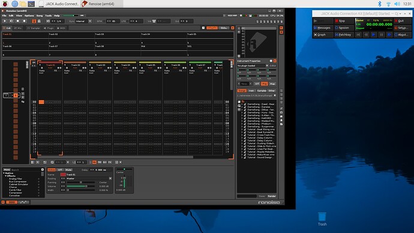Viewport: 414px width, 233px height.
Task: Start playback with Renoise play button
Action: tap(4, 21)
